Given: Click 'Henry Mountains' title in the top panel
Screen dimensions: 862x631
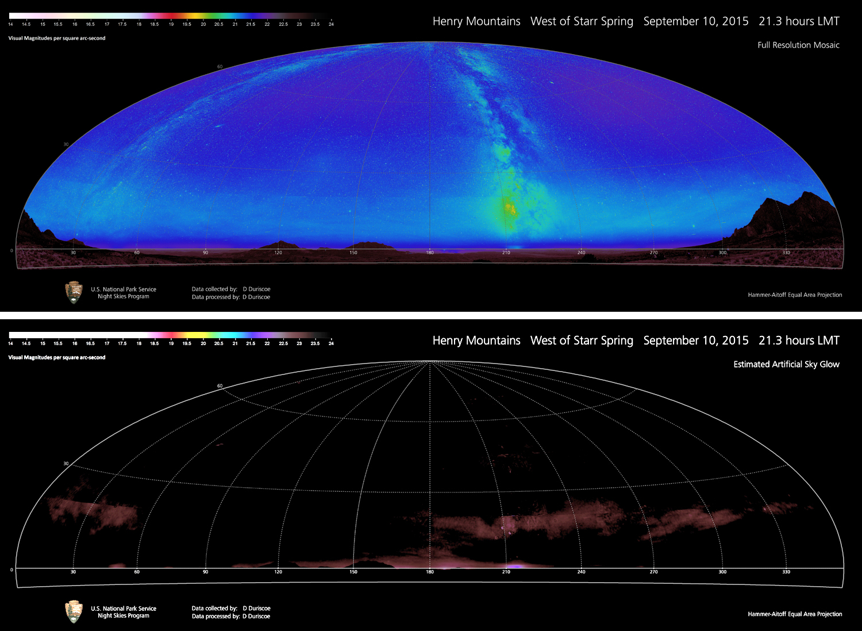Looking at the screenshot, I should click(x=476, y=21).
